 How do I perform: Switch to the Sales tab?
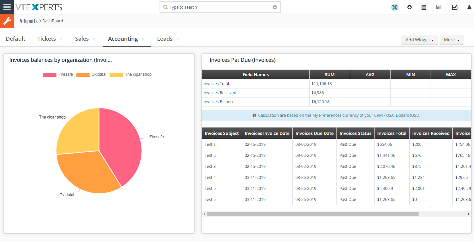tap(82, 38)
